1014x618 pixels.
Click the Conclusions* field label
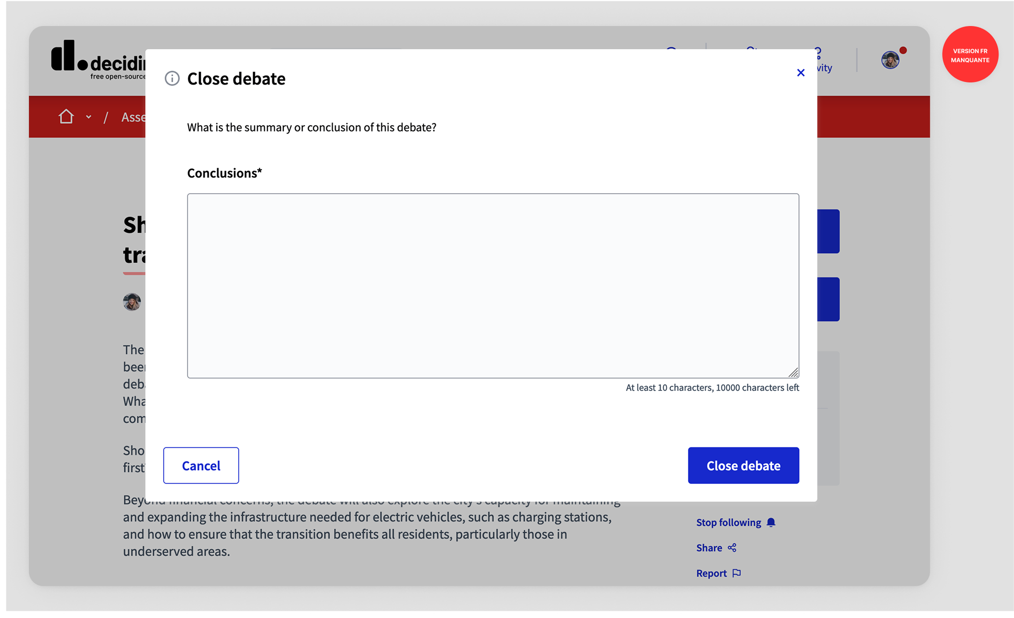(x=225, y=173)
